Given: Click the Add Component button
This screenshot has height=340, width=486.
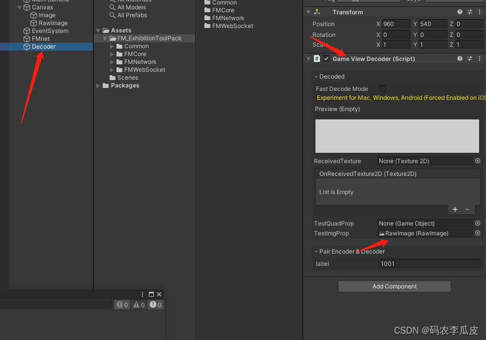Looking at the screenshot, I should pos(394,286).
